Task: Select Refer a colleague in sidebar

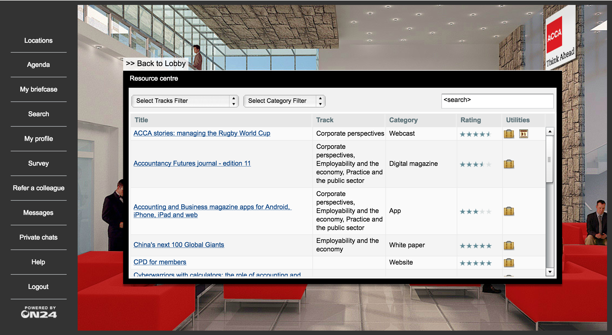Action: (x=38, y=188)
